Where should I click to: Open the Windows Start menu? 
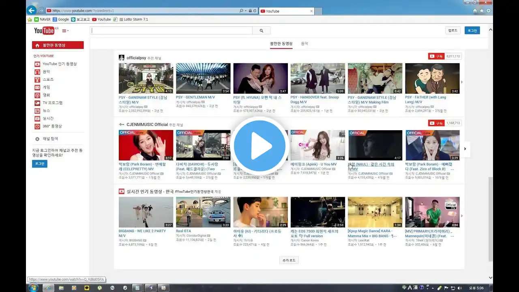pos(33,288)
